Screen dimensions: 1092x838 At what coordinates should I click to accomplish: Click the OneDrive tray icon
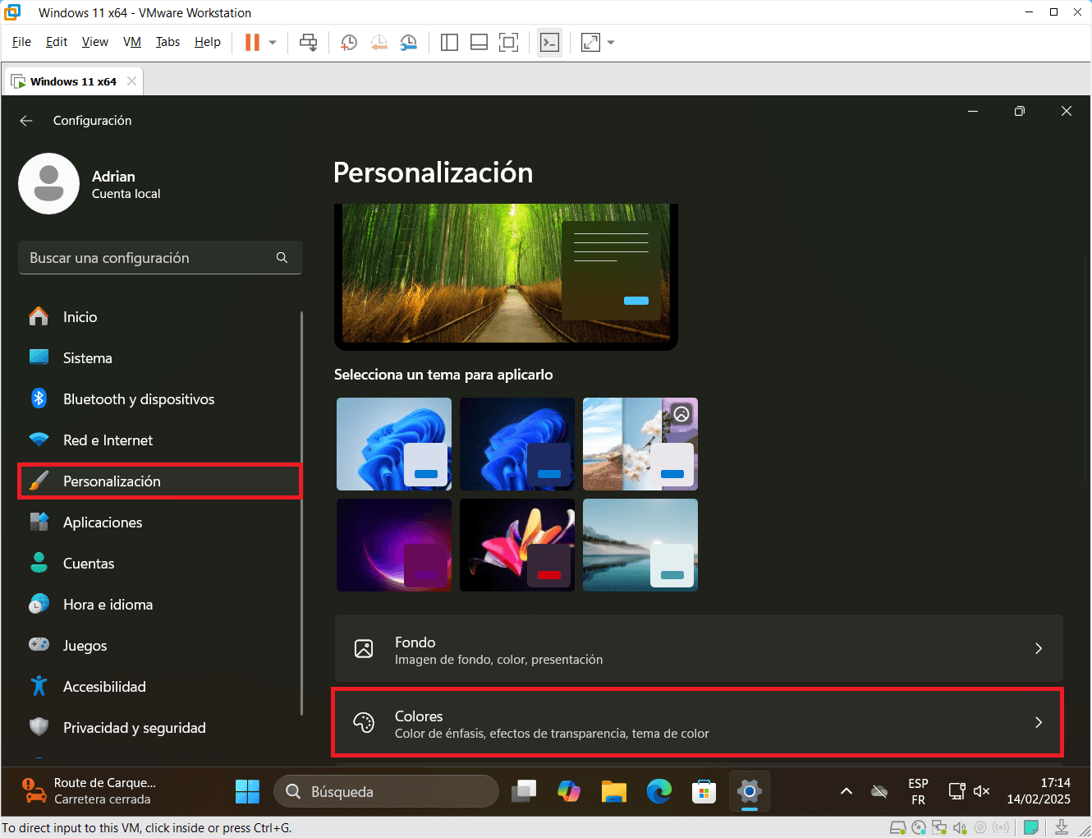click(x=879, y=792)
